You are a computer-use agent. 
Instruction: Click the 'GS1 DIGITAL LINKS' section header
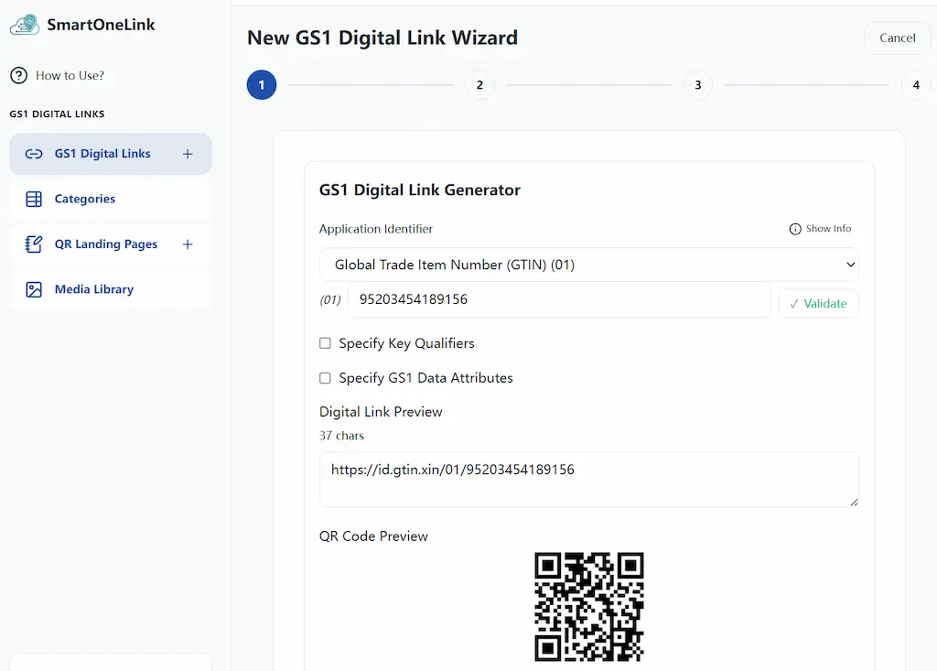[x=57, y=114]
